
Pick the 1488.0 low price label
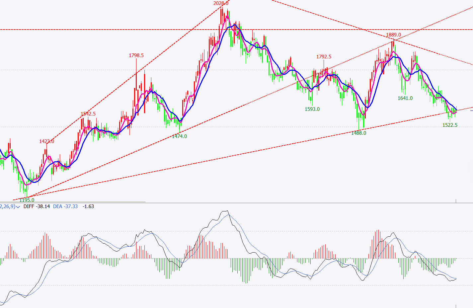(x=358, y=133)
